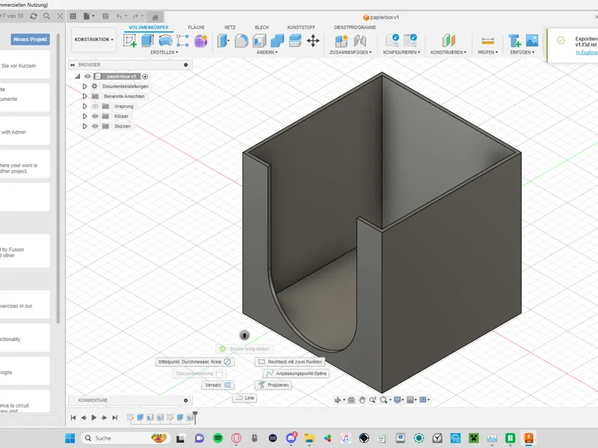This screenshot has height=448, width=598.
Task: Select the Combine tool
Action: point(277,40)
